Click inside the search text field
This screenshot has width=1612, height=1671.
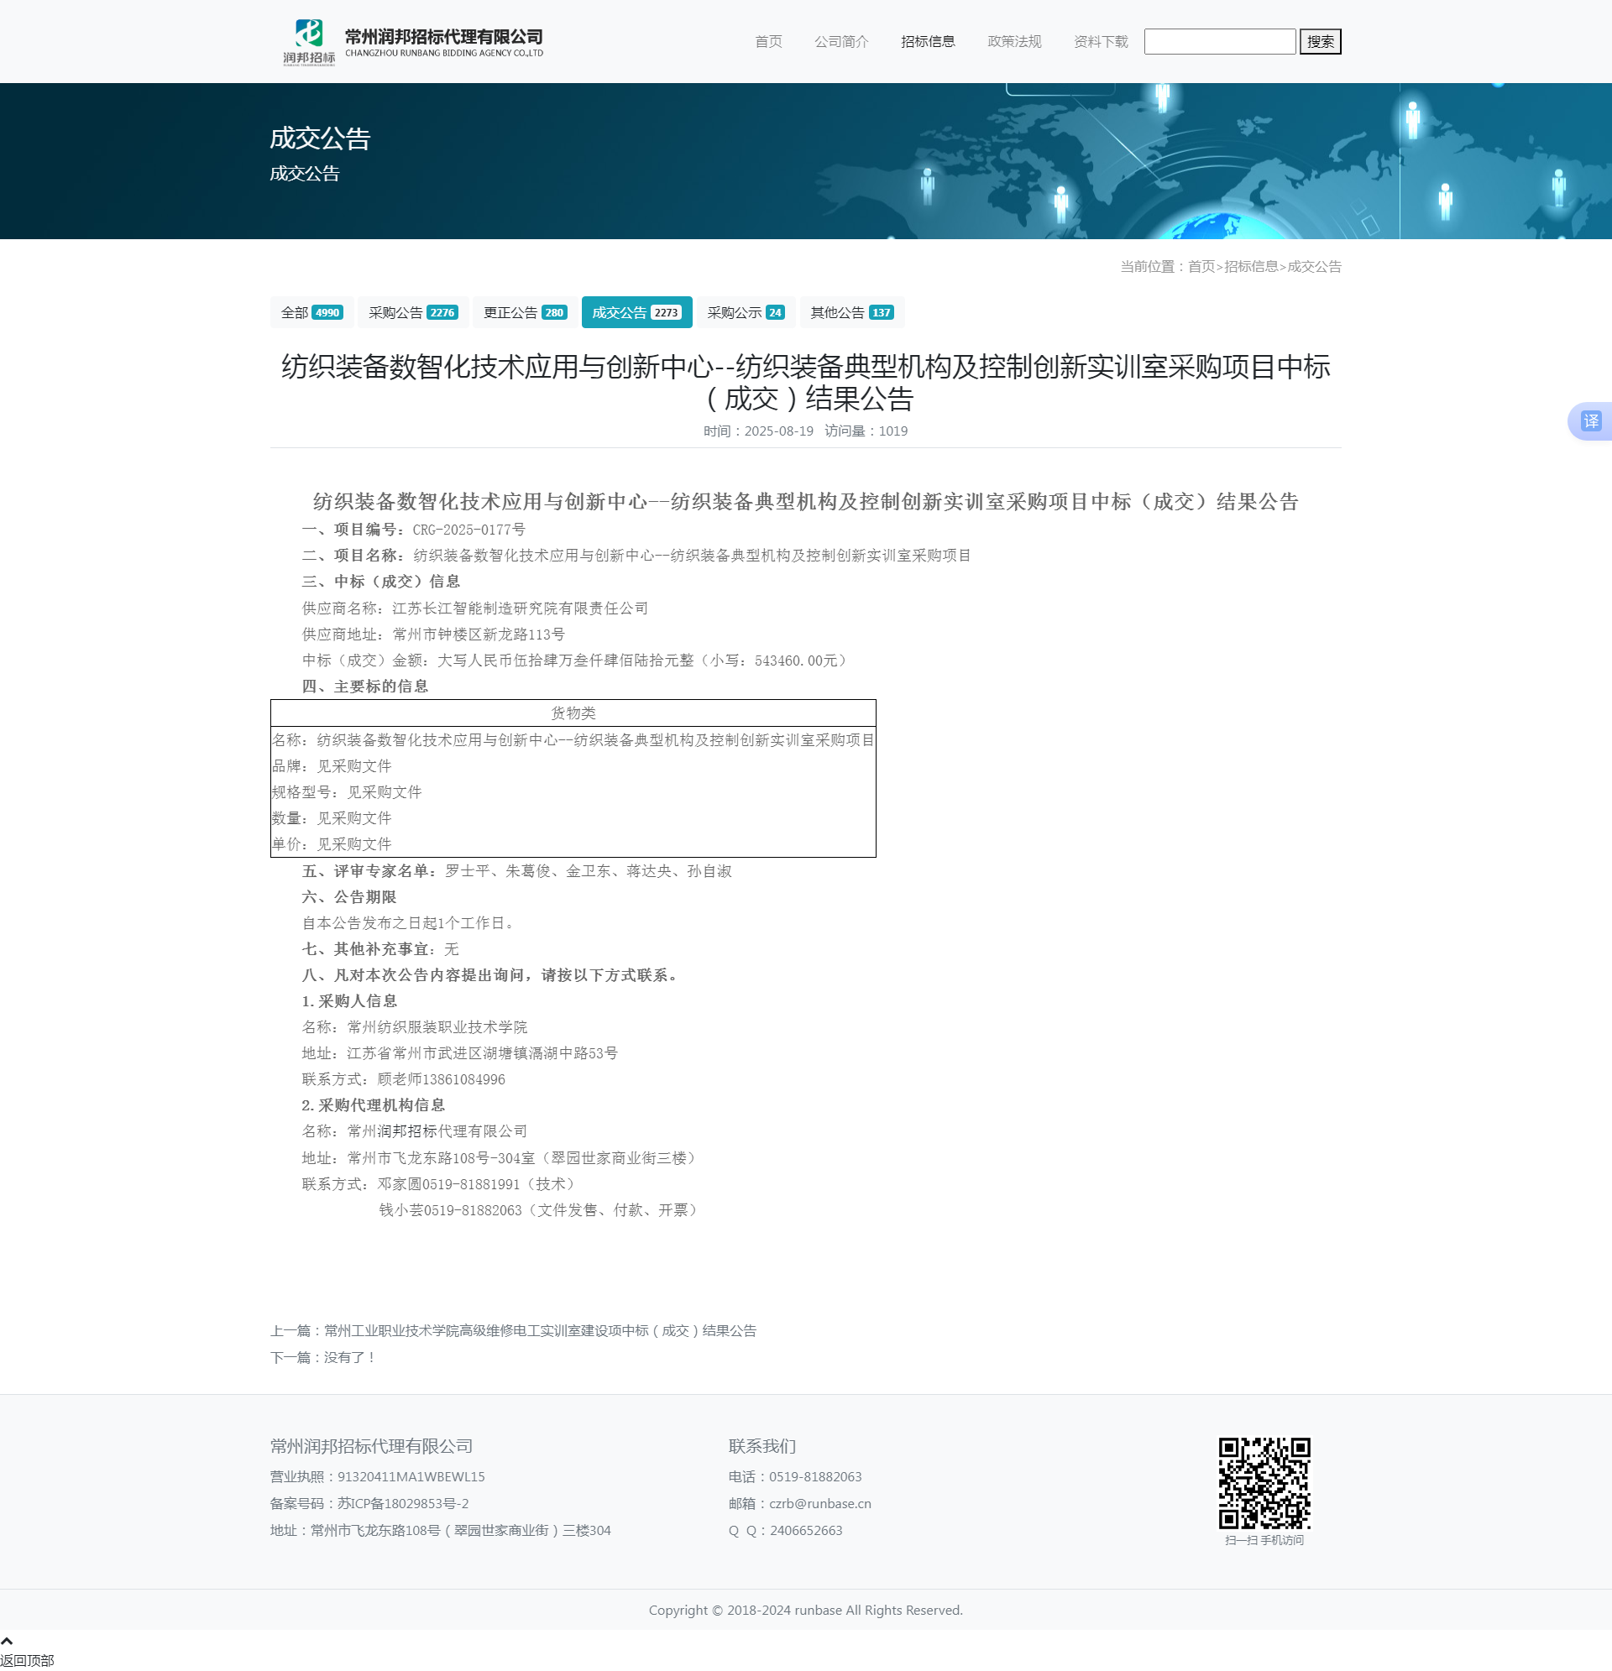pos(1219,42)
